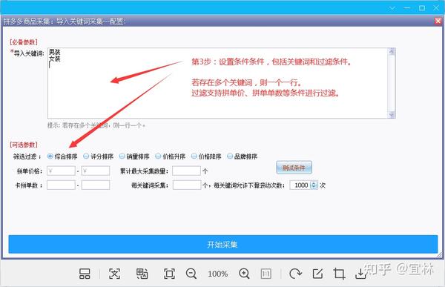Click the 导入关键词 text area
Viewport: 445px width, 287px height.
[217, 83]
